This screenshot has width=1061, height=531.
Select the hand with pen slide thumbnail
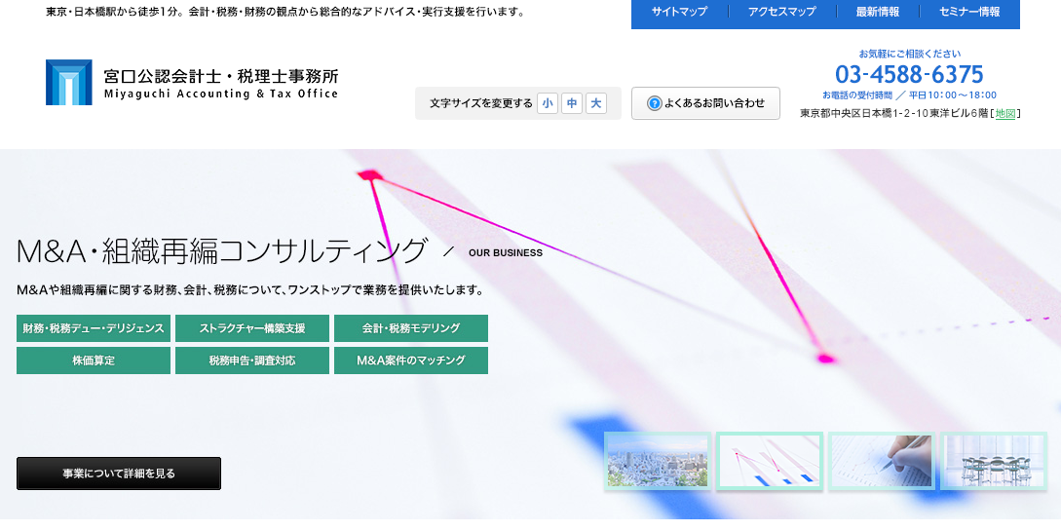pyautogui.click(x=881, y=461)
